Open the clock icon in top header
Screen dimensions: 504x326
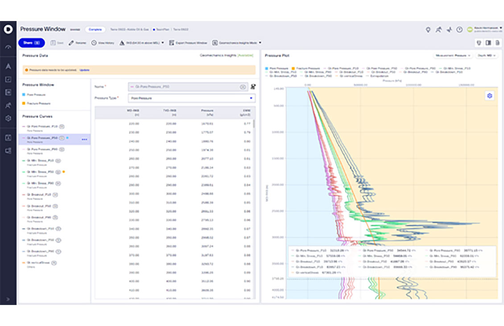tap(459, 29)
